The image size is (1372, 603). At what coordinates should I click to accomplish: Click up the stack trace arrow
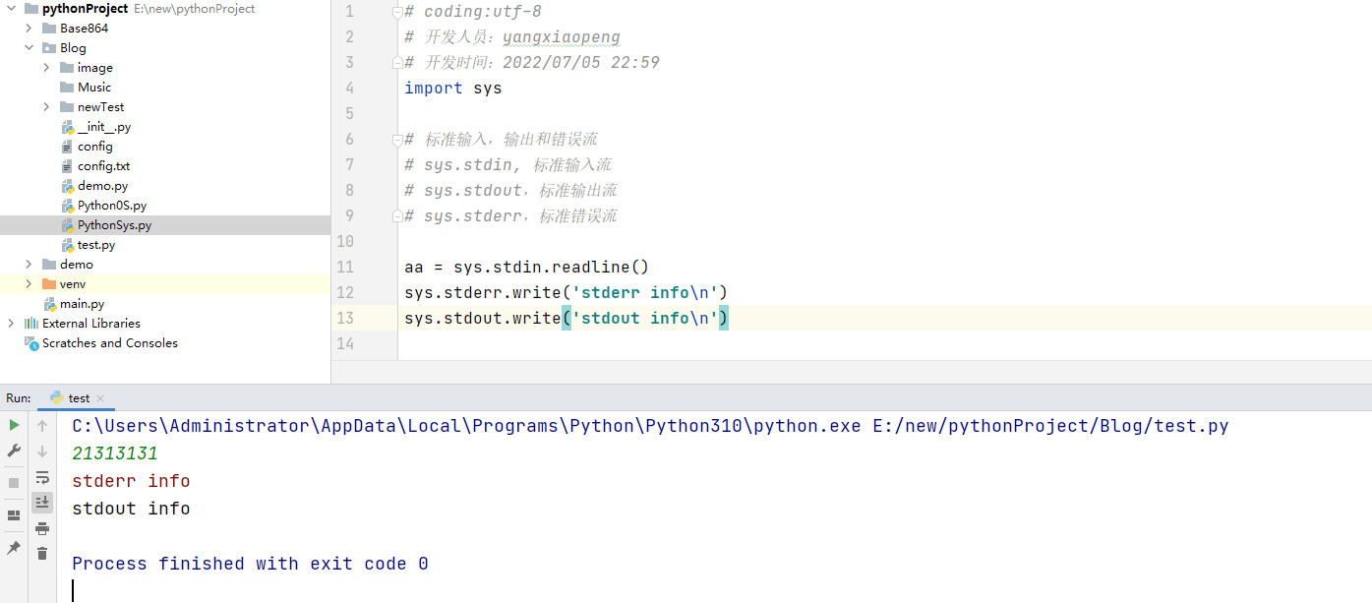(x=42, y=426)
